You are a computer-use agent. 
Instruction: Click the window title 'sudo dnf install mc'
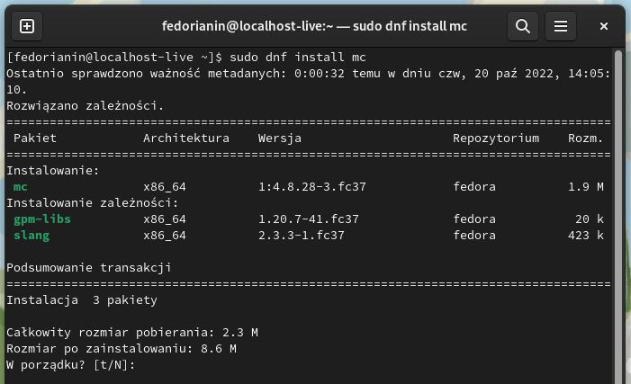pos(314,27)
